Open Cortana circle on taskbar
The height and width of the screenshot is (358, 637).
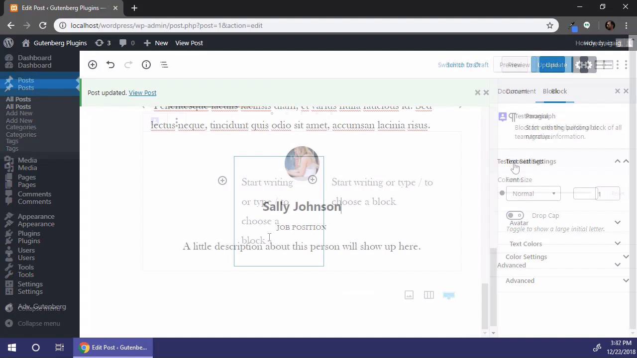tap(36, 348)
